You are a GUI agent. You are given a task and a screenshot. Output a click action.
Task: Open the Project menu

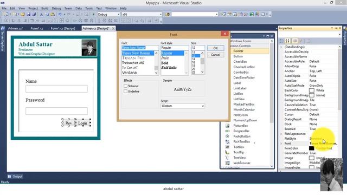pos(33,9)
